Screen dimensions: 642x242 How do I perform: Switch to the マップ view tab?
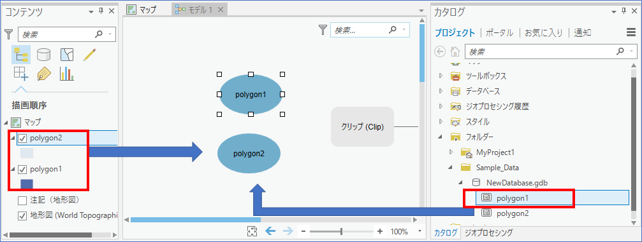coord(142,10)
